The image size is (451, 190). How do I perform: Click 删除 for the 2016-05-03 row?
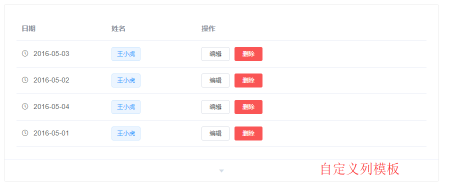(248, 54)
